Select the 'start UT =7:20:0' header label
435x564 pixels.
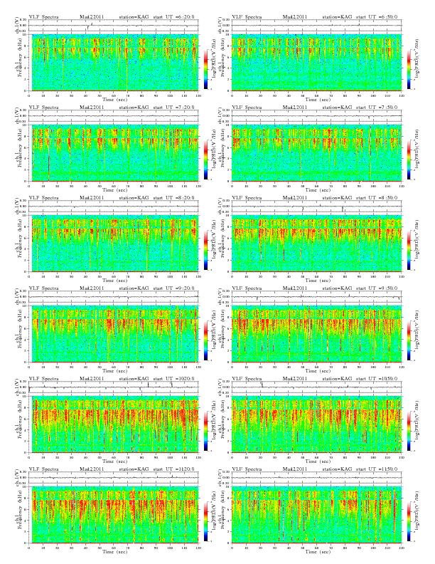pos(174,108)
